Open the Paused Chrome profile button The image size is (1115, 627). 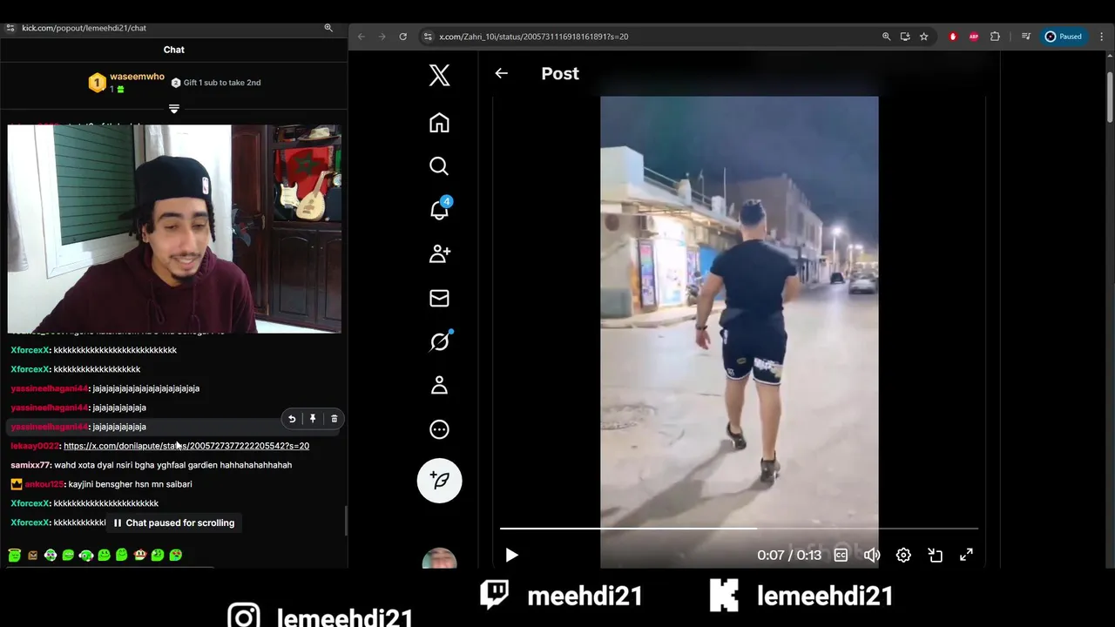click(1064, 37)
